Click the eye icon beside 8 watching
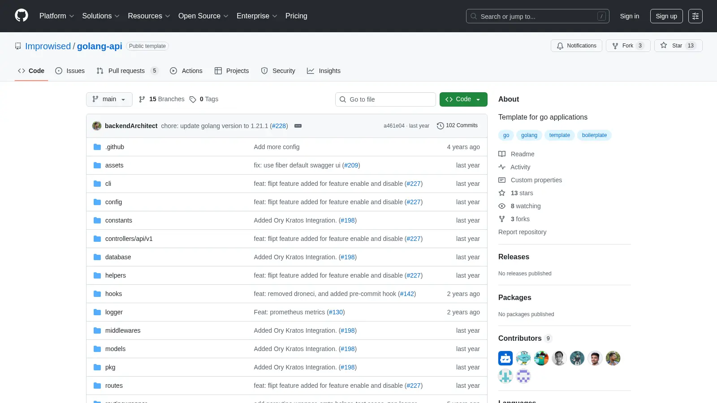Image resolution: width=717 pixels, height=403 pixels. point(502,206)
